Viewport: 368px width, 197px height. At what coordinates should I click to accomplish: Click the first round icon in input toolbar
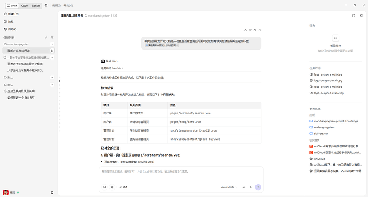(x=105, y=187)
